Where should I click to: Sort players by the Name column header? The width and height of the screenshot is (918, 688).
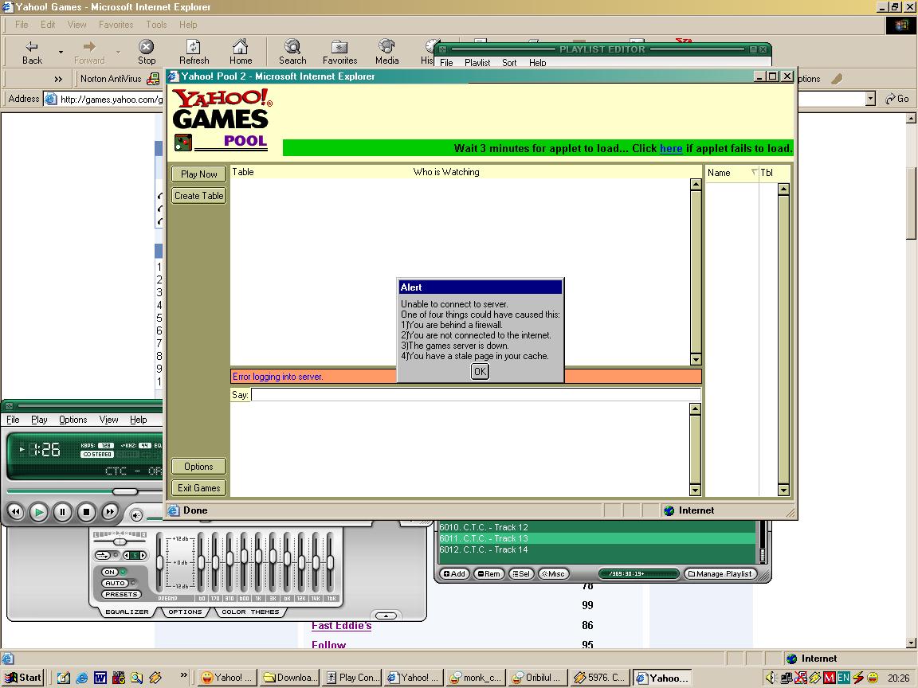[732, 173]
